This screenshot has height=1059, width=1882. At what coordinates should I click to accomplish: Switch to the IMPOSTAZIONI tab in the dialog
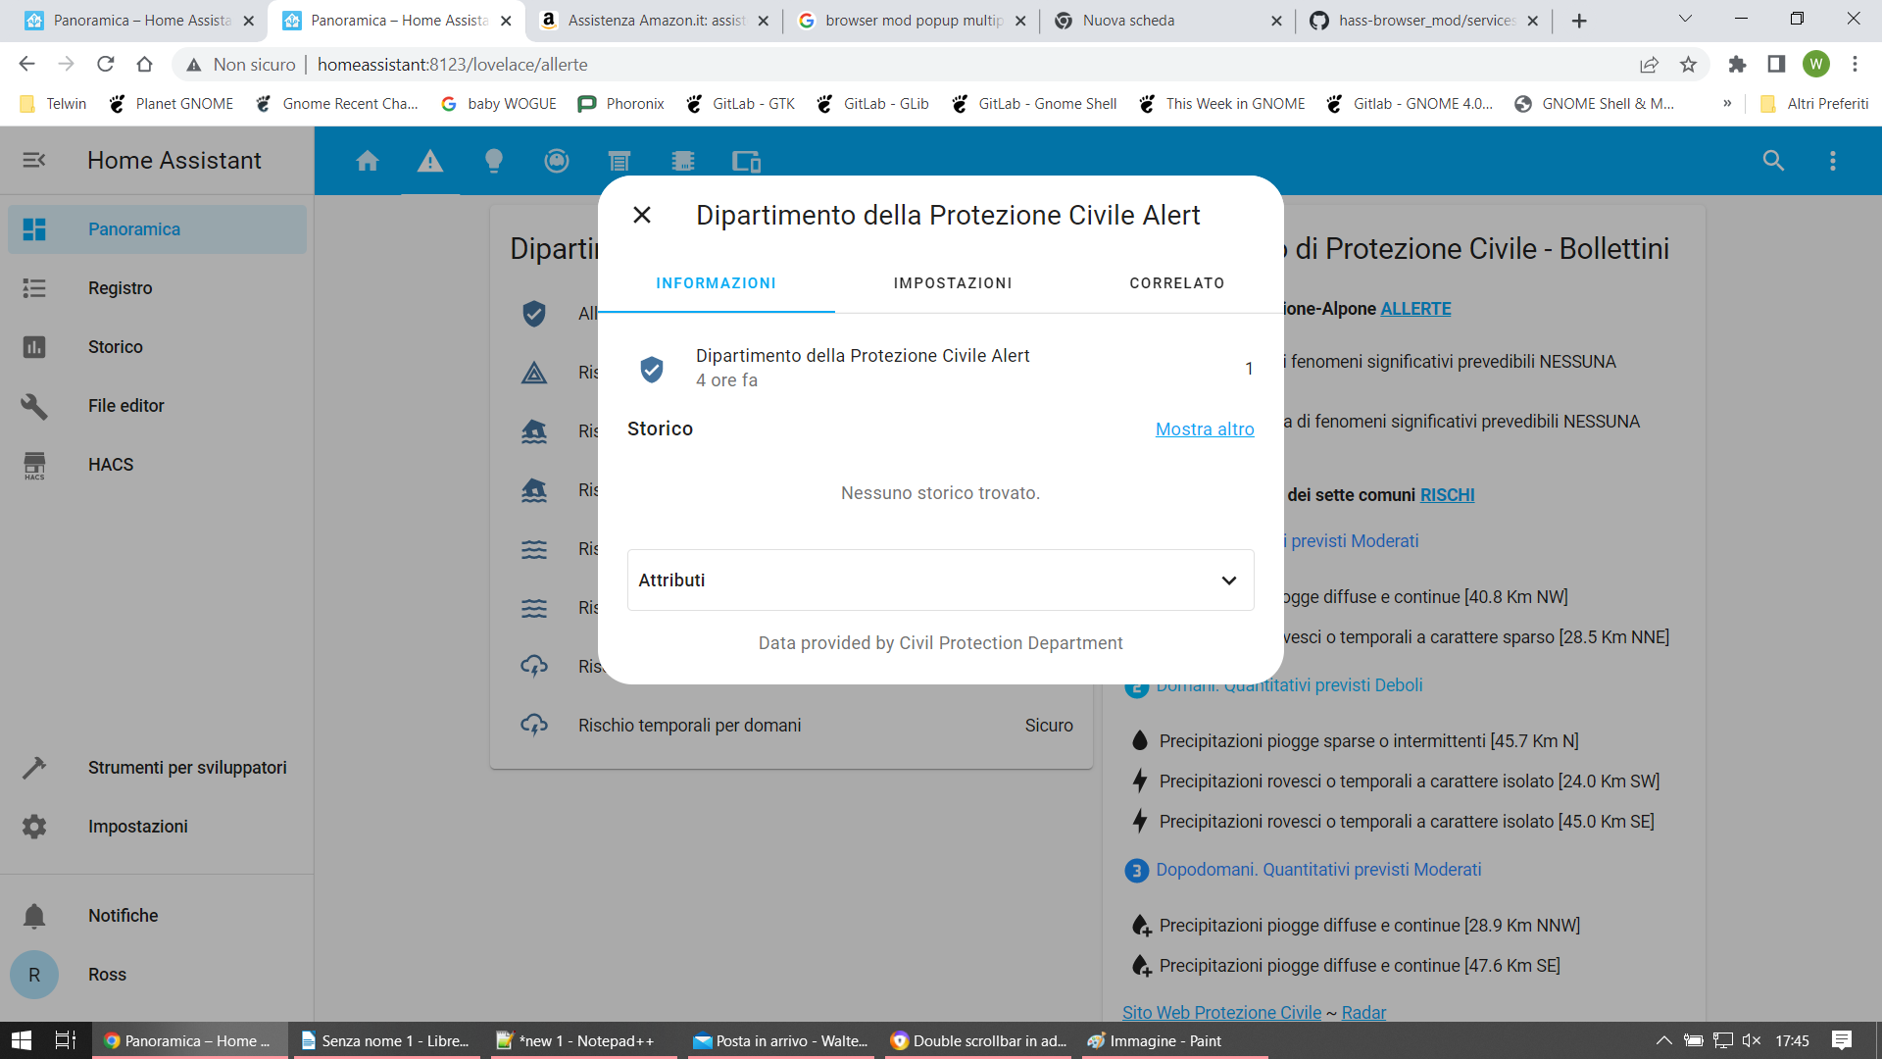pos(952,283)
